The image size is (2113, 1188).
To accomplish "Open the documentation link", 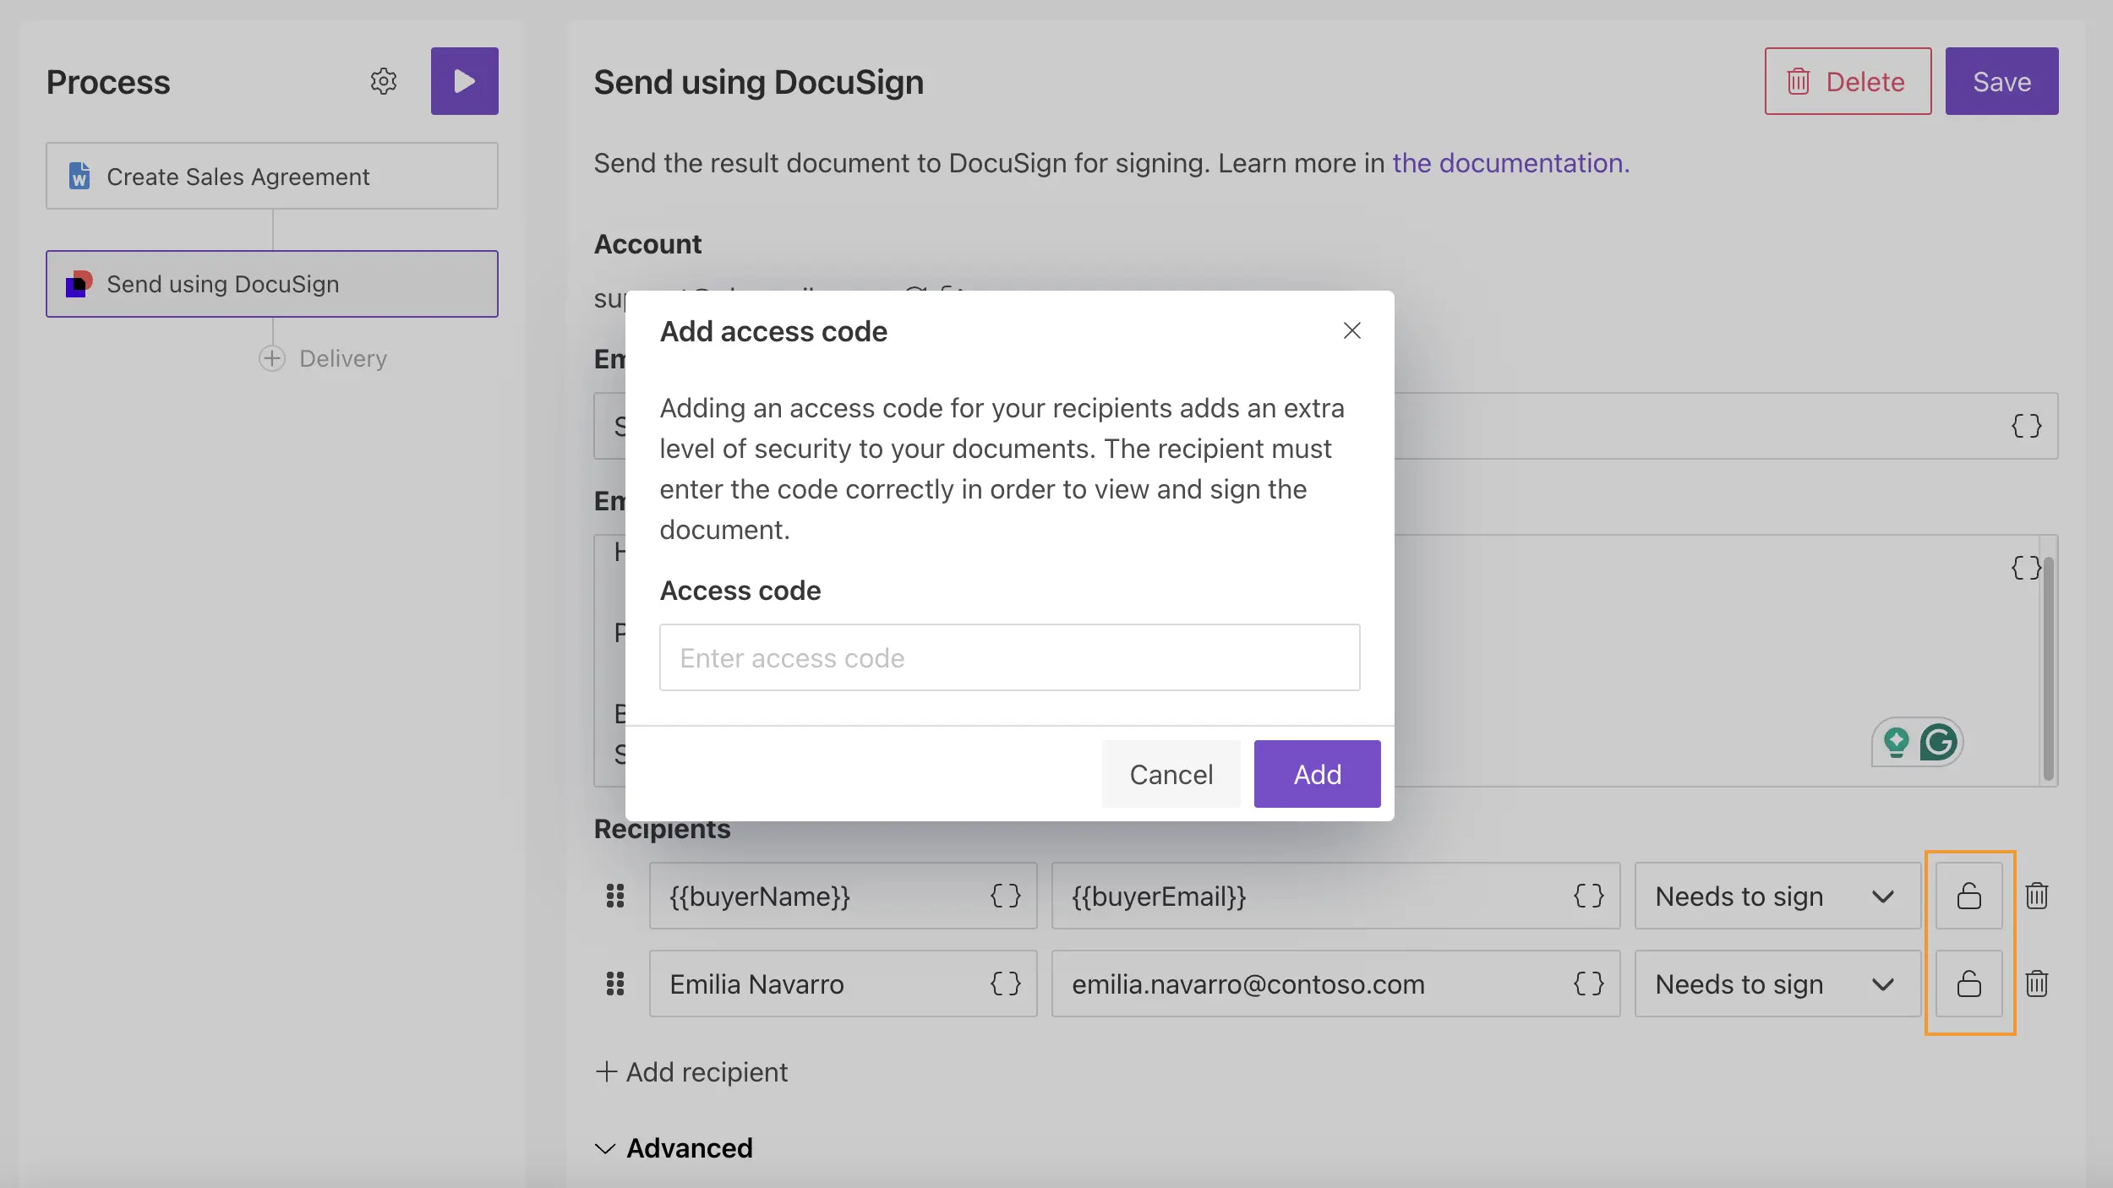I will pos(1510,163).
